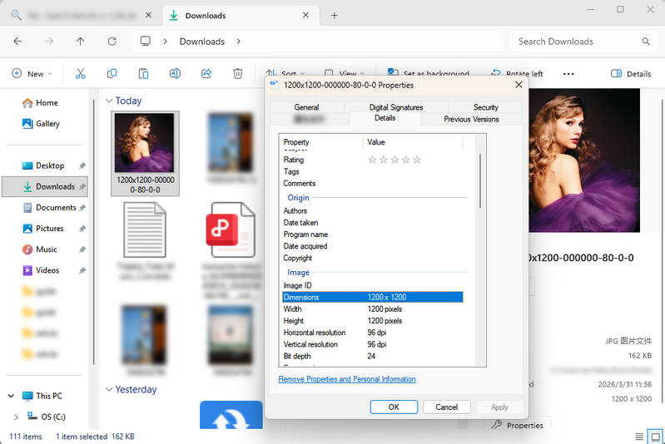Collapse the This PC tree node
Screen dimensions: 665x444
(x=11, y=396)
